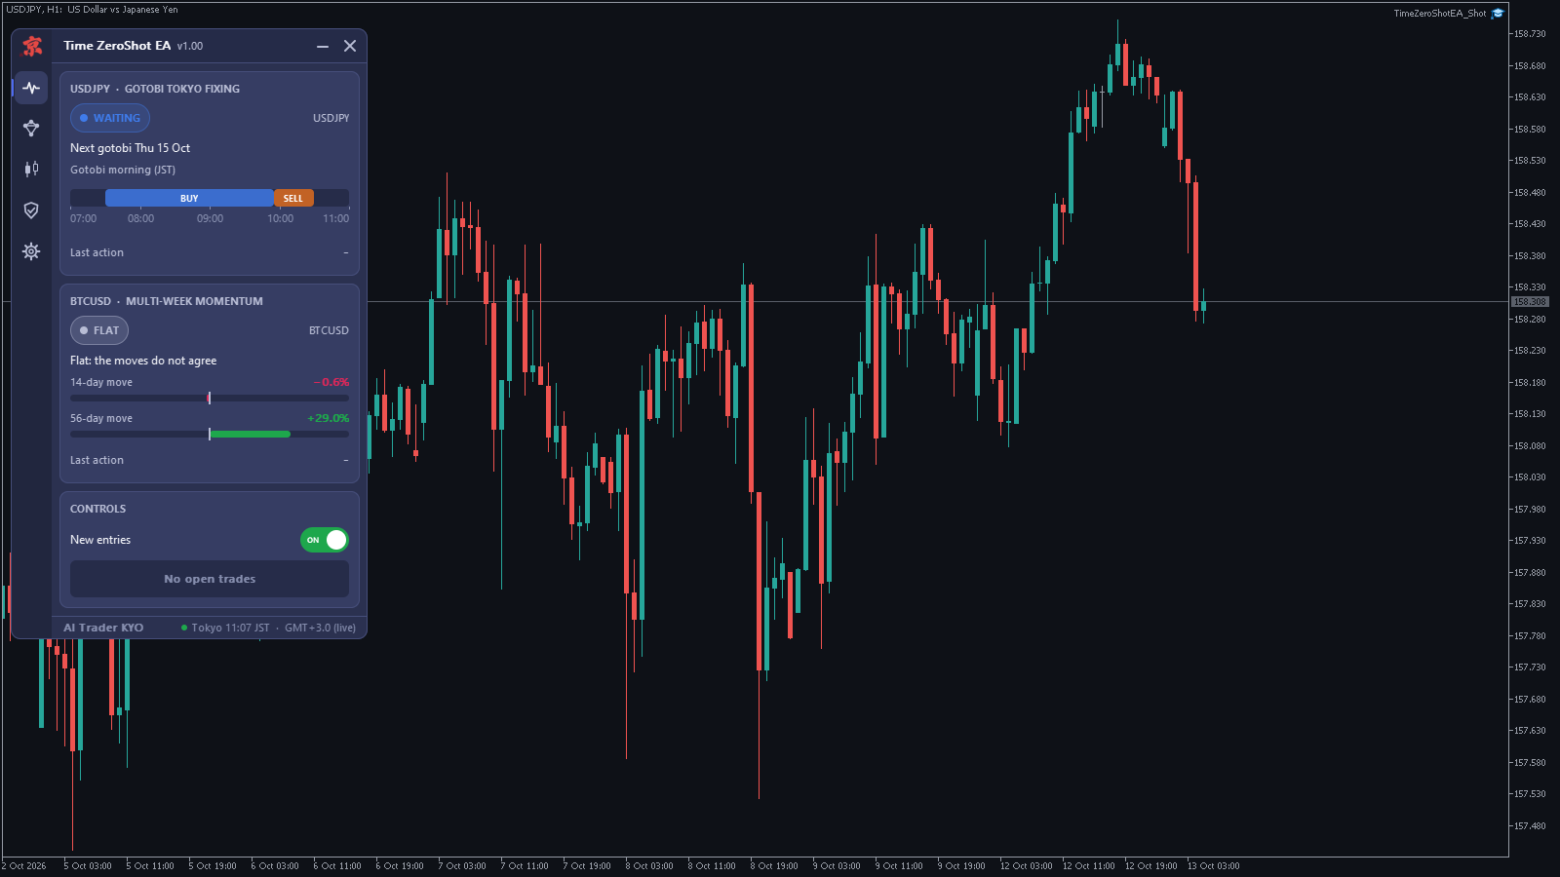This screenshot has width=1560, height=877.
Task: Click the '8 Oct 19:00' time axis label
Action: click(774, 865)
